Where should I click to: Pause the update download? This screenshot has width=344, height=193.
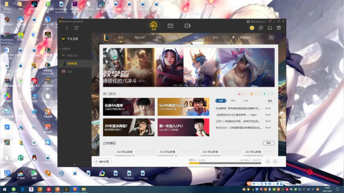point(268,161)
